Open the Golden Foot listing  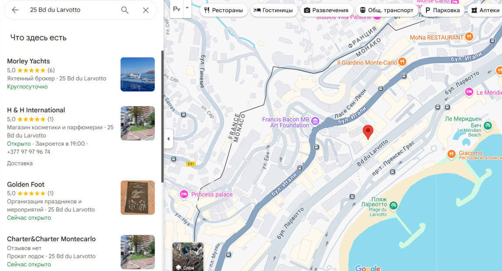[80, 201]
